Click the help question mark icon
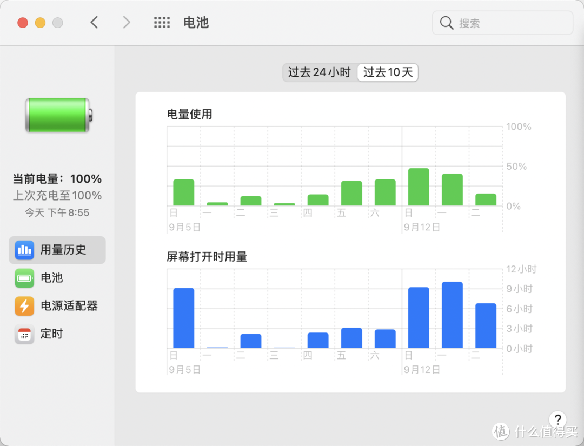The width and height of the screenshot is (584, 446). click(x=558, y=420)
